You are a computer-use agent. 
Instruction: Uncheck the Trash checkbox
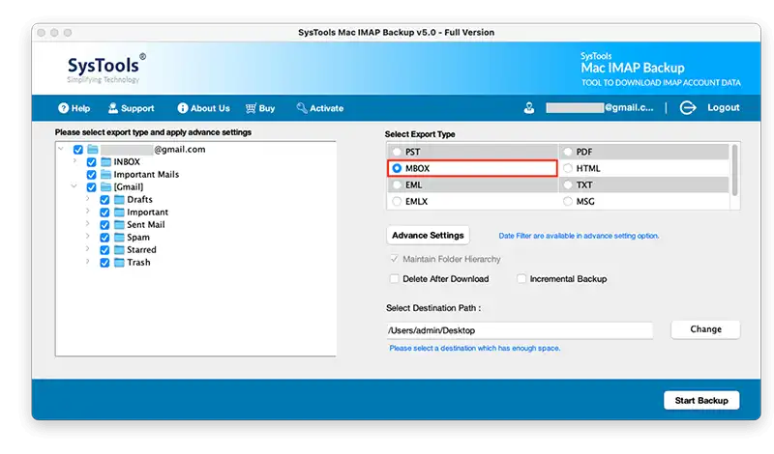click(104, 263)
